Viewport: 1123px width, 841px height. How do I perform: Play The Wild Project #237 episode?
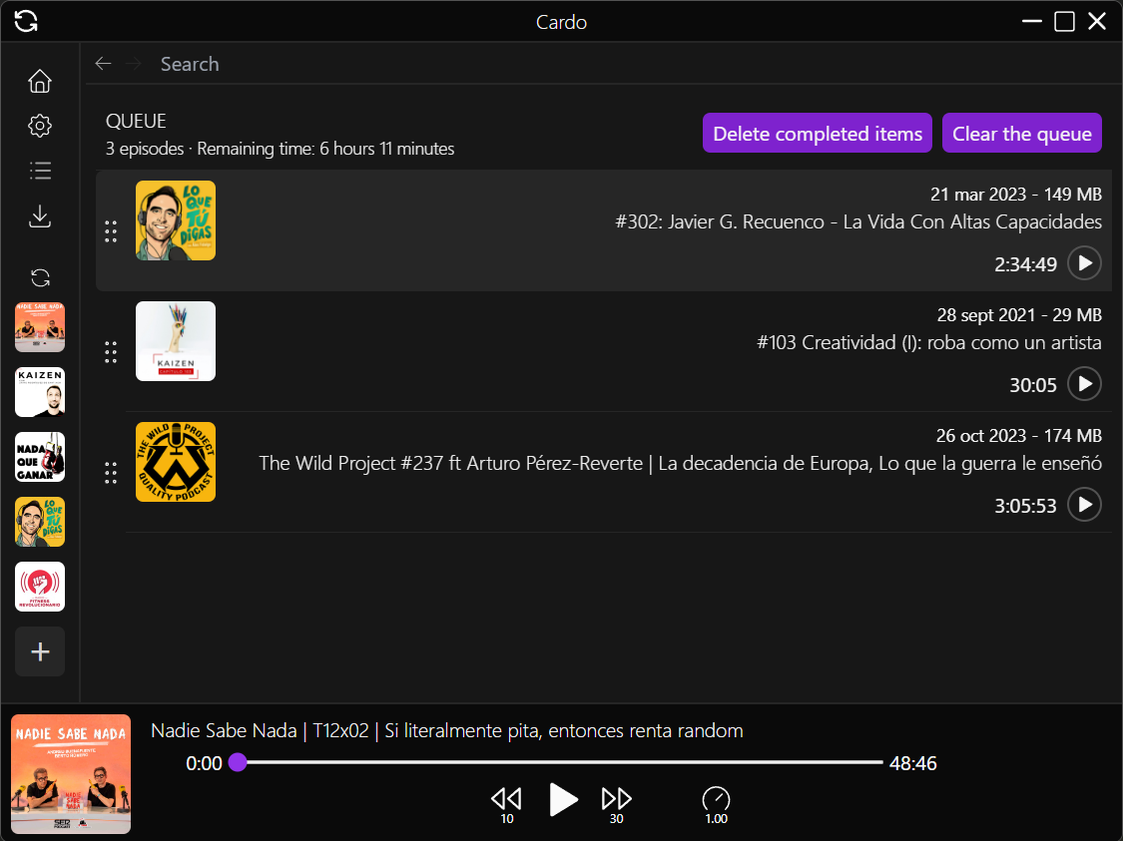pyautogui.click(x=1084, y=506)
